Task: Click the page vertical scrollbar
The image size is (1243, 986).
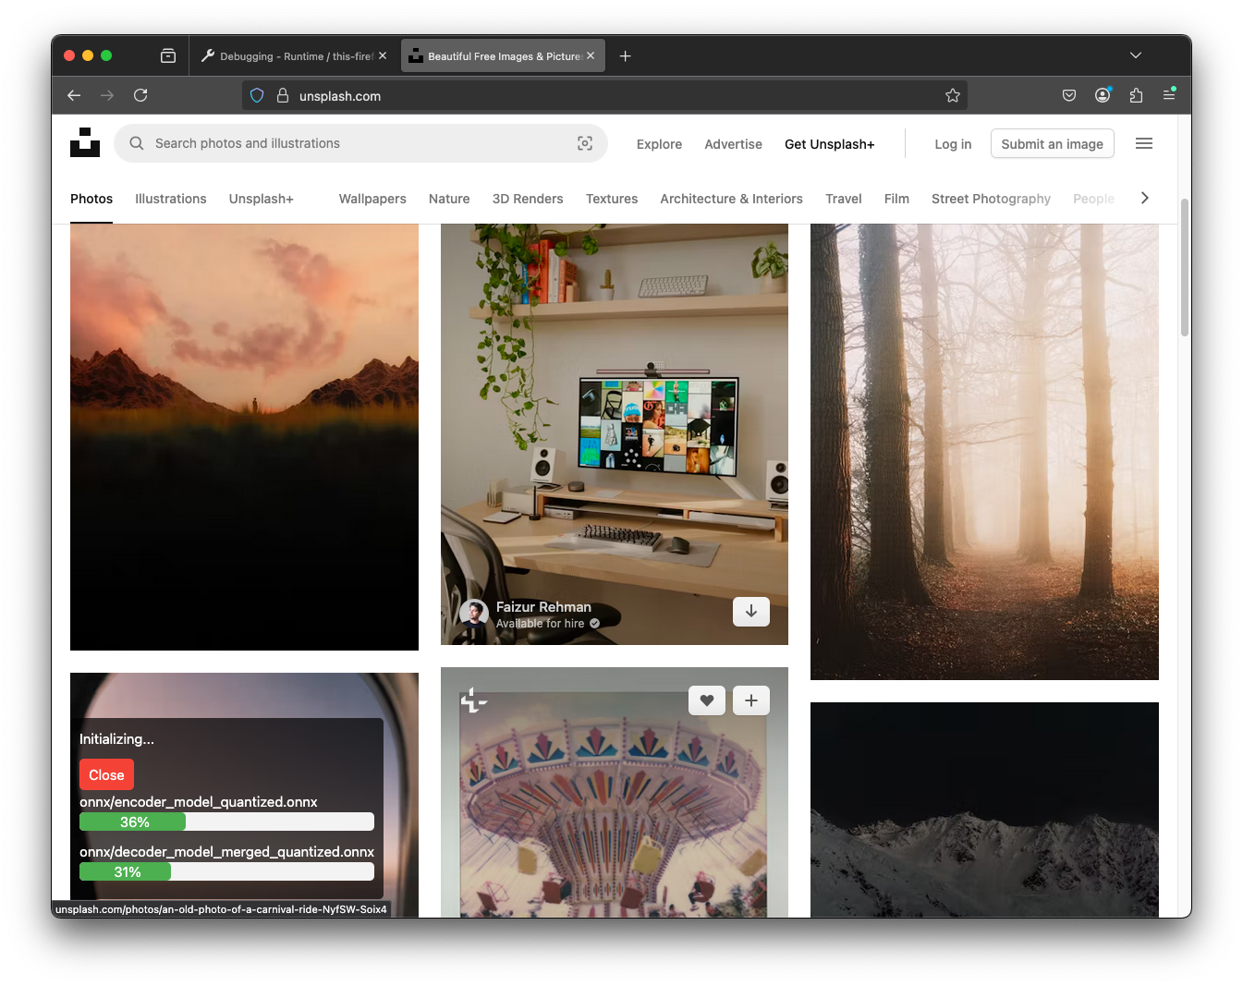Action: pos(1185,268)
